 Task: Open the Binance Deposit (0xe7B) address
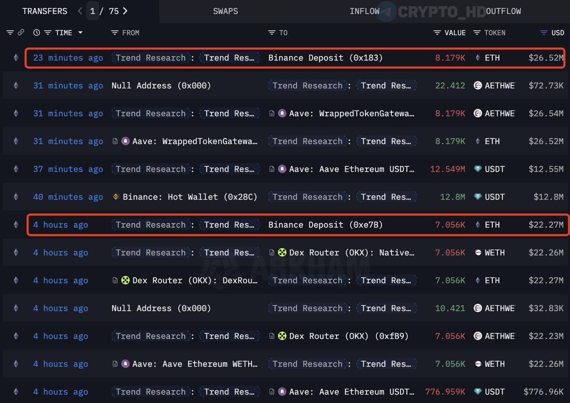pyautogui.click(x=325, y=225)
